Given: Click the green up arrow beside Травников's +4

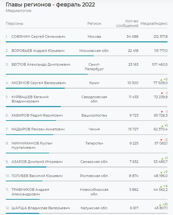Looking at the screenshot, I should 161,186.
